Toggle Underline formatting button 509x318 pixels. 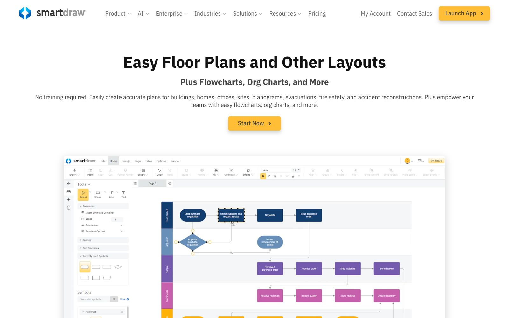[x=275, y=176]
